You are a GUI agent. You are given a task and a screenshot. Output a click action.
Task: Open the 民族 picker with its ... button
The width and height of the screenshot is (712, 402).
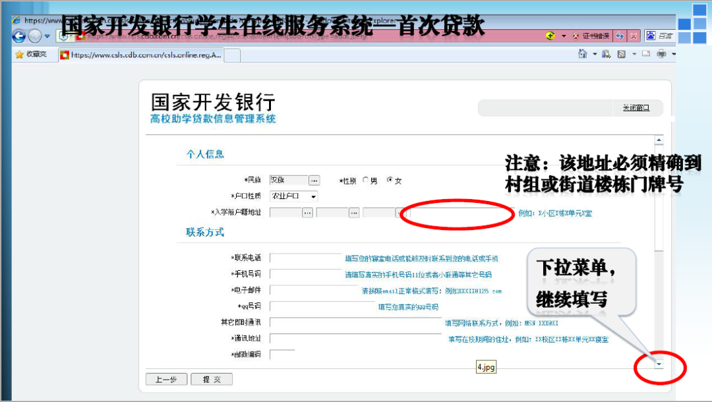(314, 181)
